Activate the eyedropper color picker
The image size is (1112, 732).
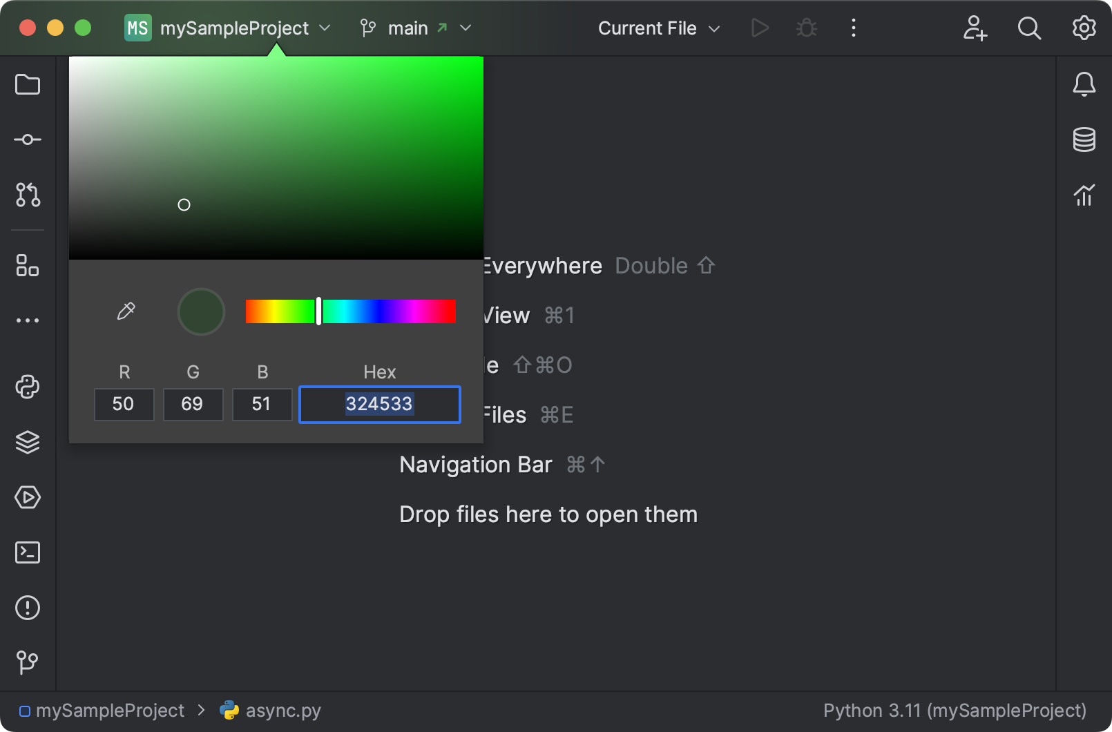click(126, 311)
